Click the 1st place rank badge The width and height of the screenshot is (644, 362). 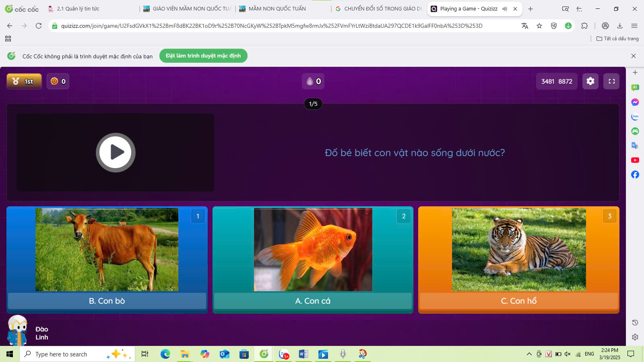pos(24,81)
